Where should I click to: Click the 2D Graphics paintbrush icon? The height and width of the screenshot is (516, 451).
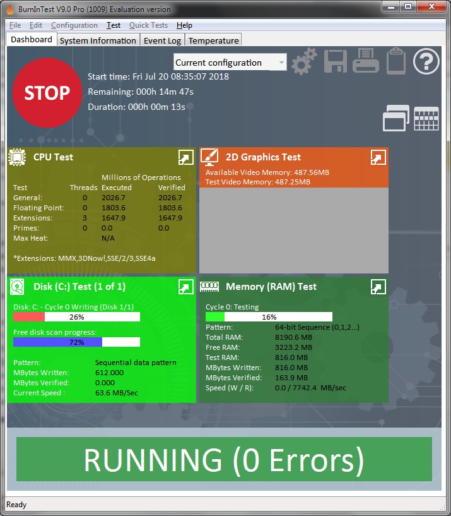click(209, 157)
